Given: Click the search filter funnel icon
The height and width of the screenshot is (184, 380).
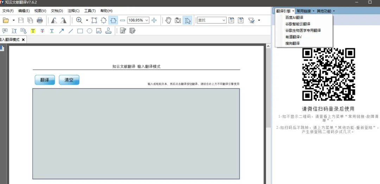Looking at the screenshot, I should 252,21.
